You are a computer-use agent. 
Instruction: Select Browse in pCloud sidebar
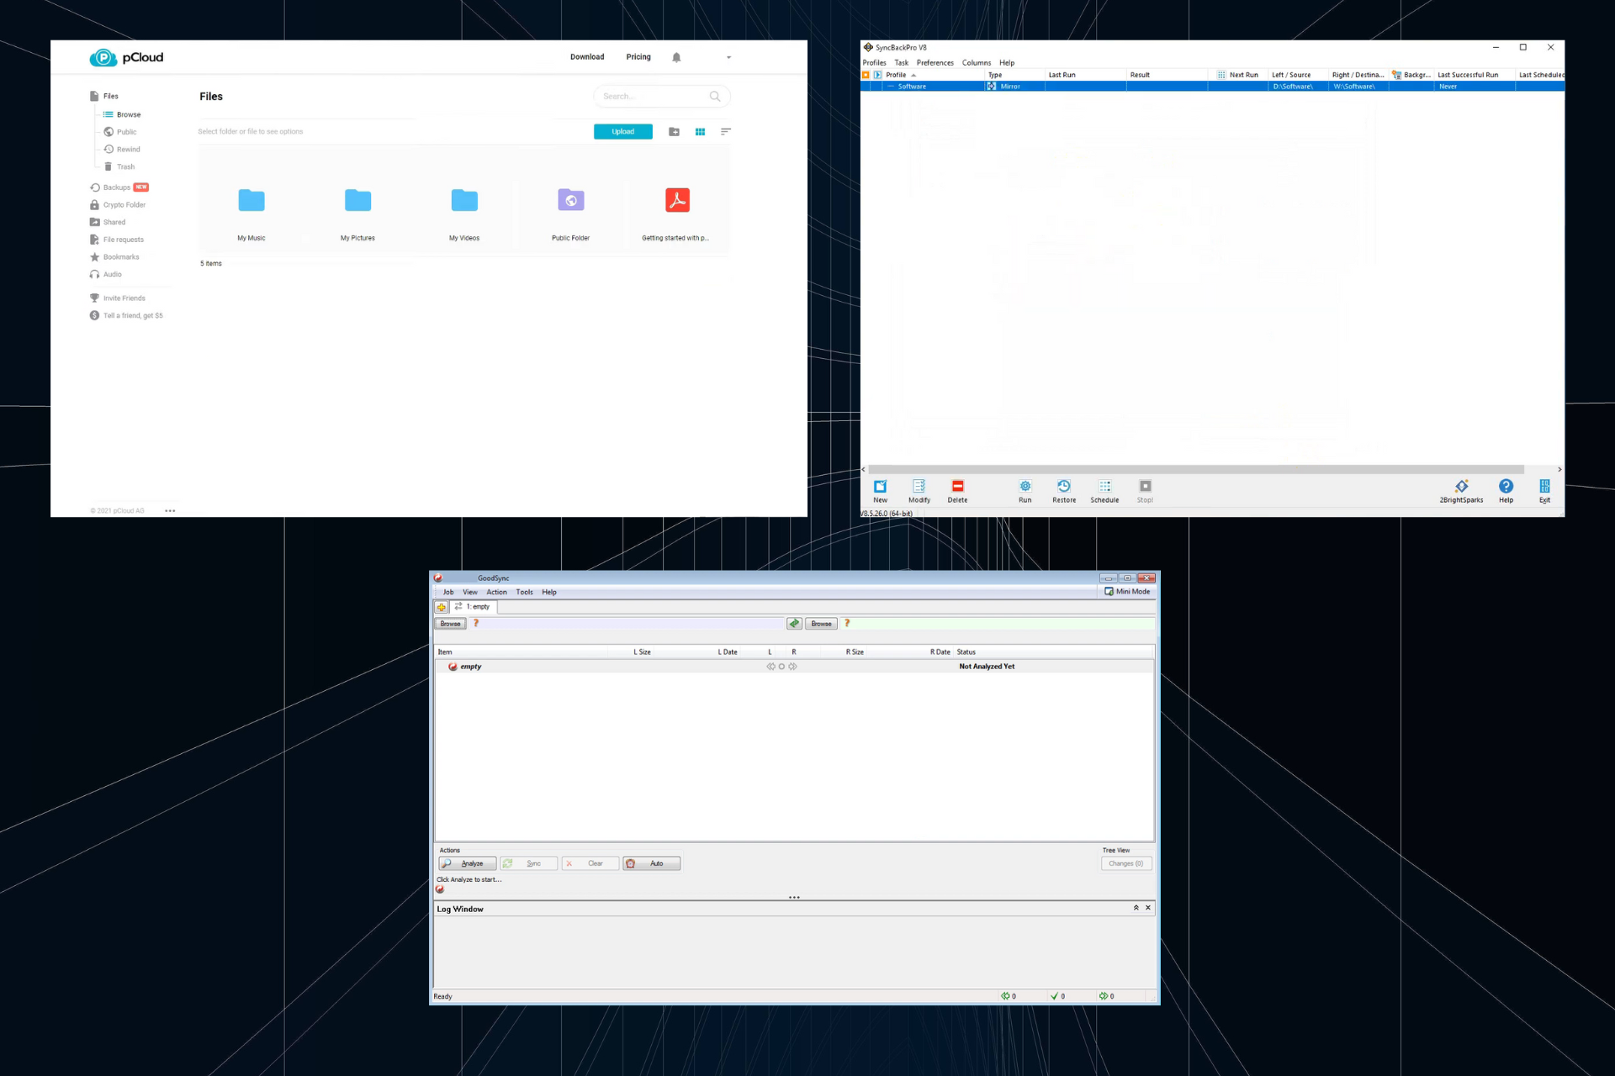click(x=122, y=114)
